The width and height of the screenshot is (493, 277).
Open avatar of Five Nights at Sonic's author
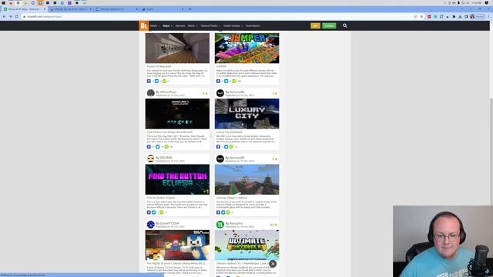(151, 224)
